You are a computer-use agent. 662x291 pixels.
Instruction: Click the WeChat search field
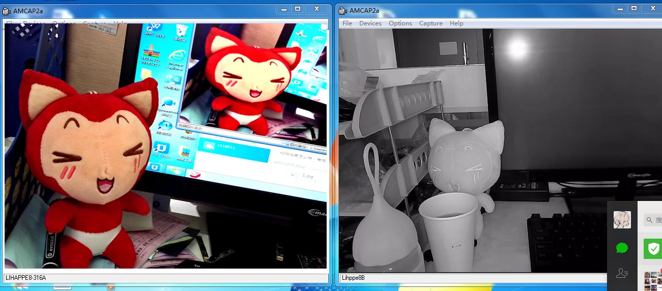point(653,220)
